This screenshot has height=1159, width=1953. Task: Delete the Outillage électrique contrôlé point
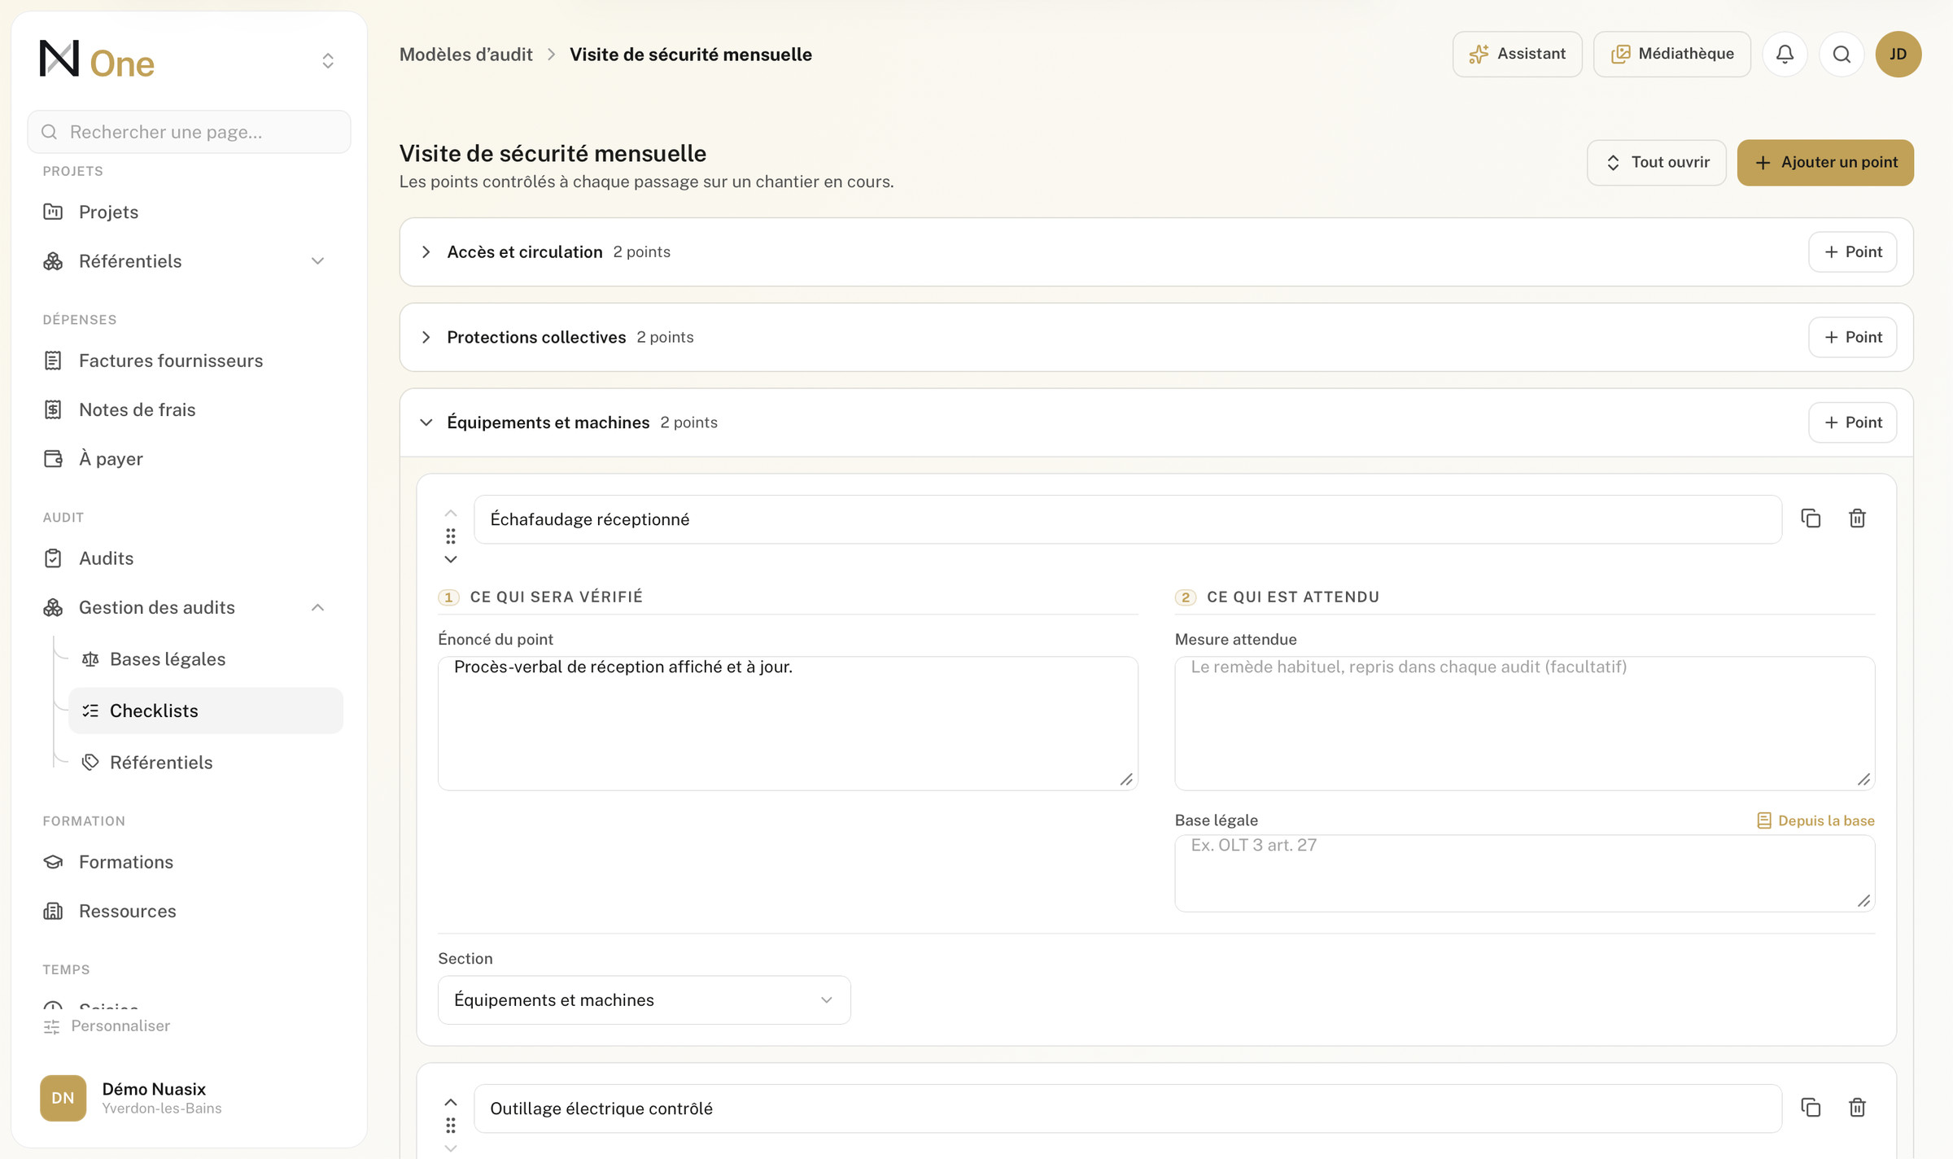pyautogui.click(x=1857, y=1108)
